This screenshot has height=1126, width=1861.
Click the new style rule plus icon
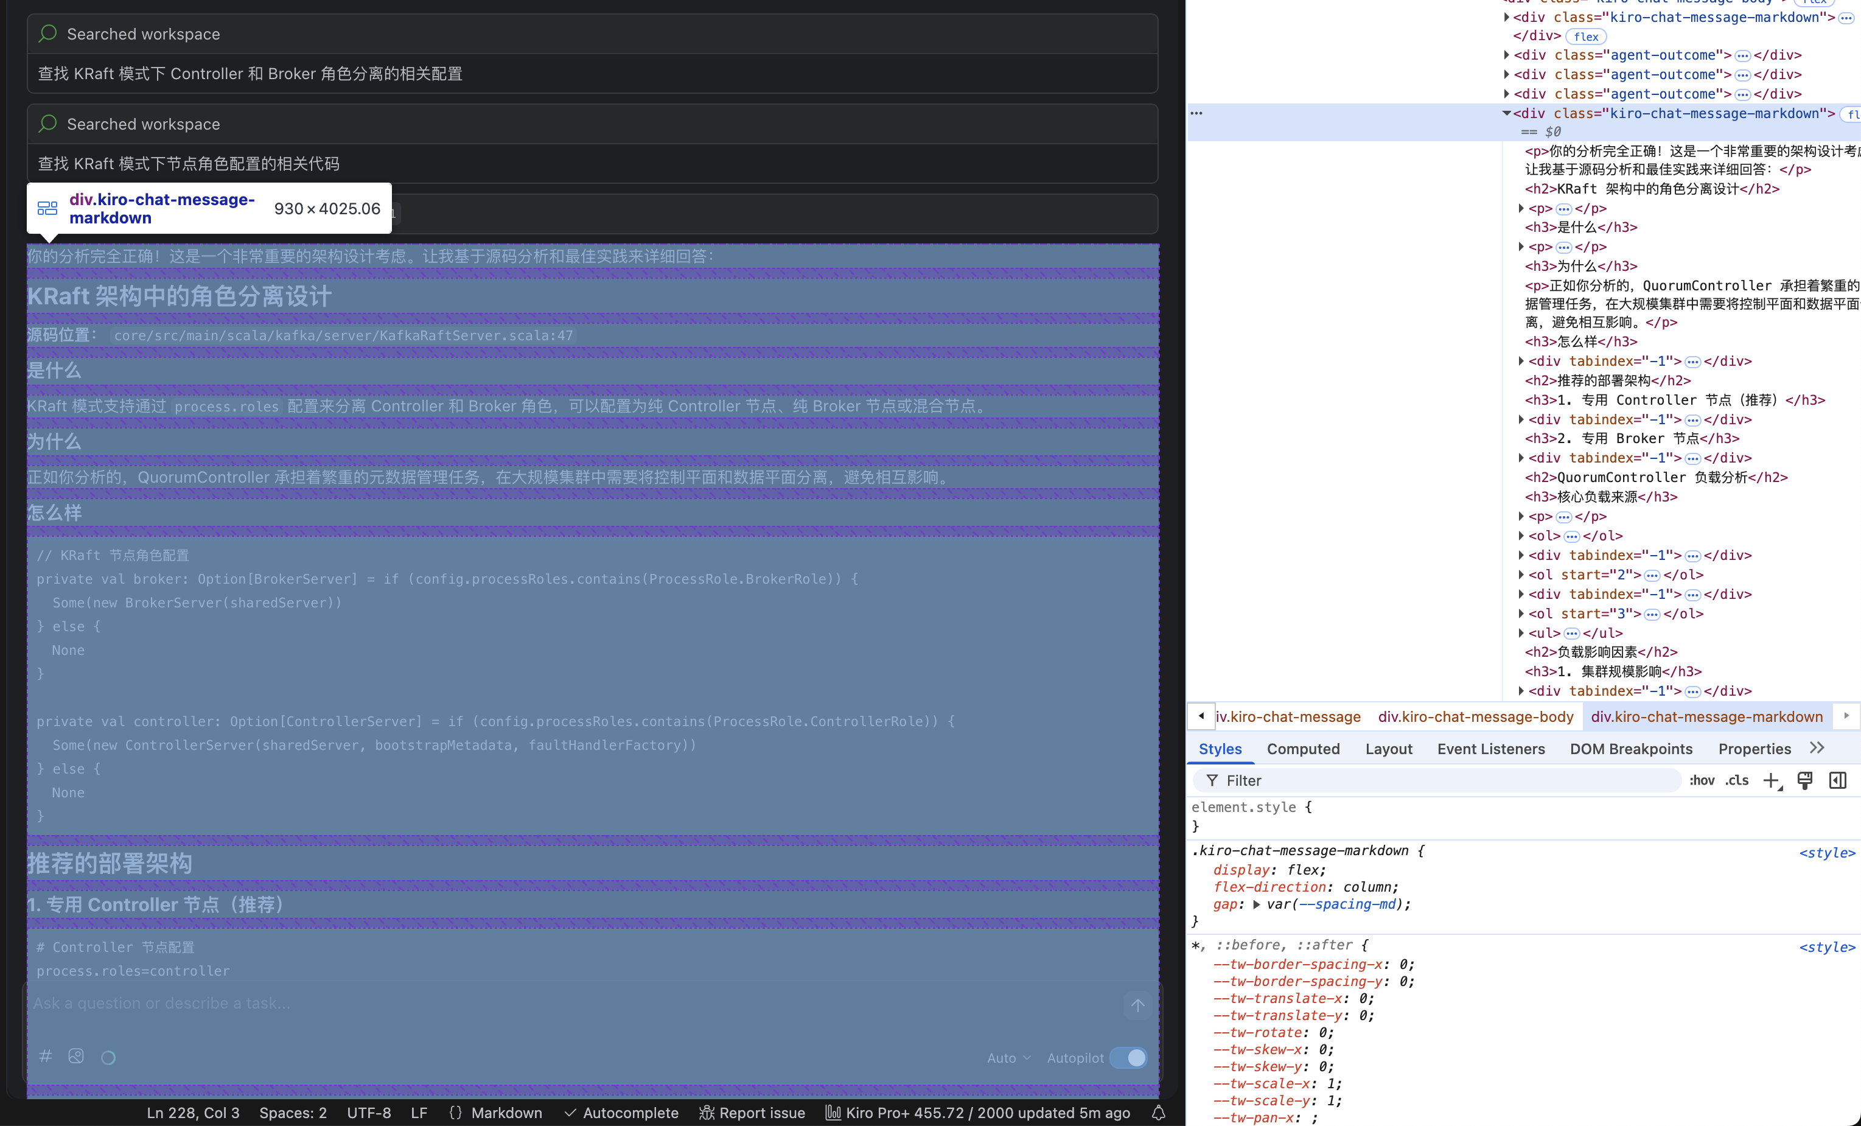point(1771,780)
